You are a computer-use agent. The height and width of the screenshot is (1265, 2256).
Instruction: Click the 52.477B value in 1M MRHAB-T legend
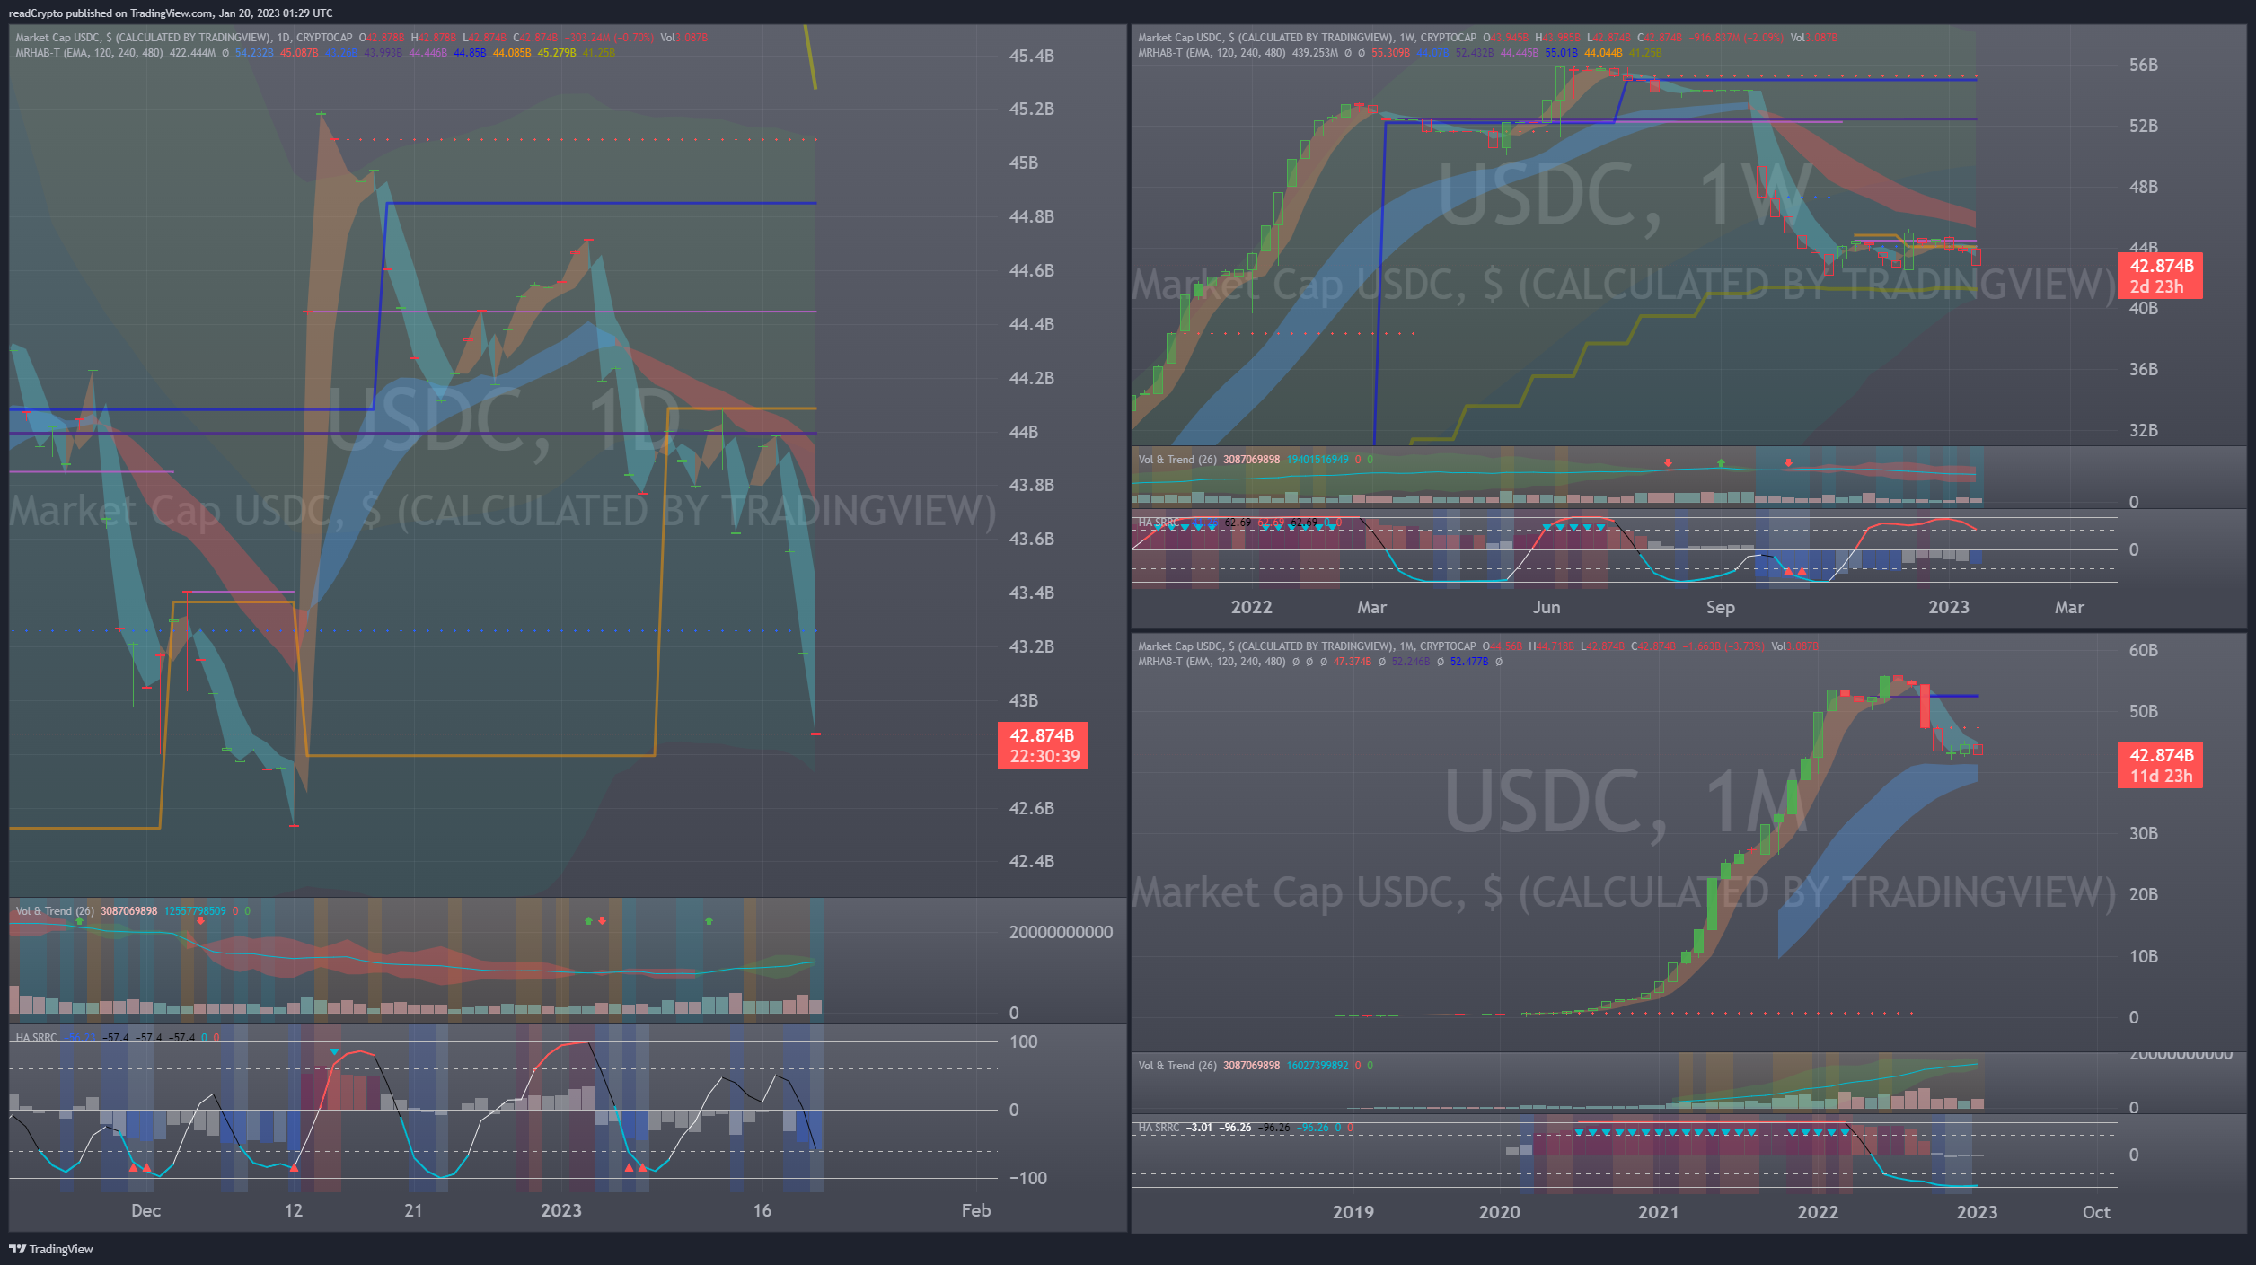1469,662
